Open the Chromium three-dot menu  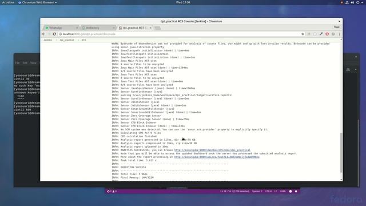click(x=339, y=34)
